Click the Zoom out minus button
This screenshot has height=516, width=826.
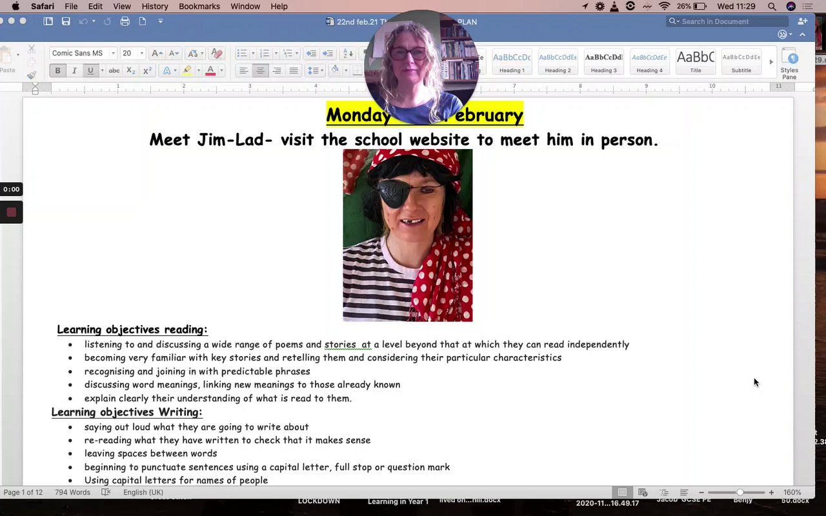point(701,492)
